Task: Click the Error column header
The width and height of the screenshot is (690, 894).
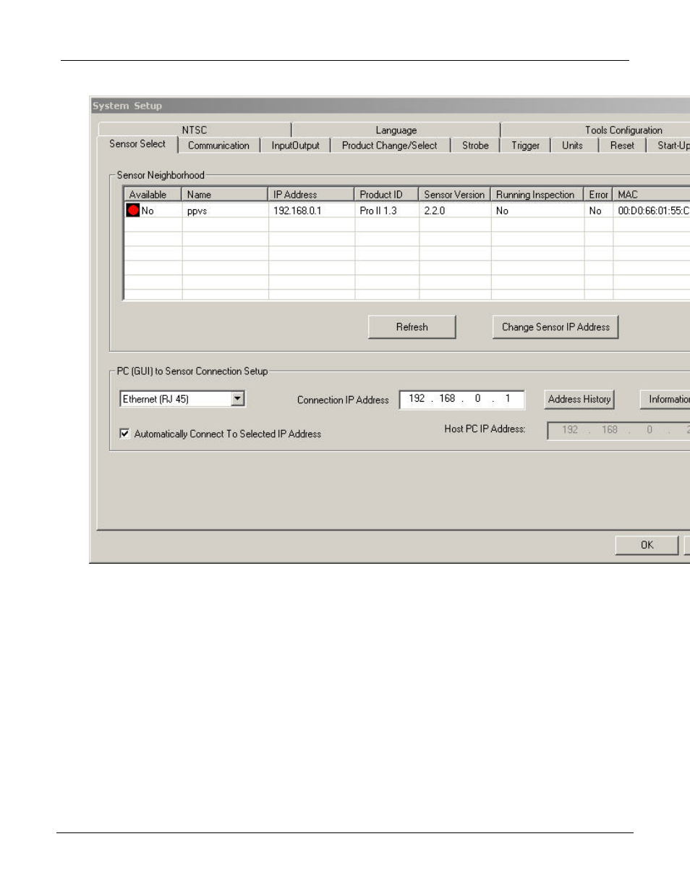Action: point(599,195)
